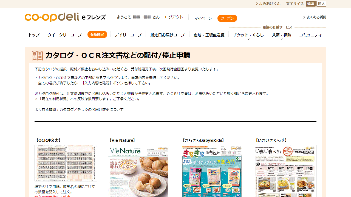Select 指定日お届けコープ menu item
This screenshot has width=351, height=197.
coord(168,35)
